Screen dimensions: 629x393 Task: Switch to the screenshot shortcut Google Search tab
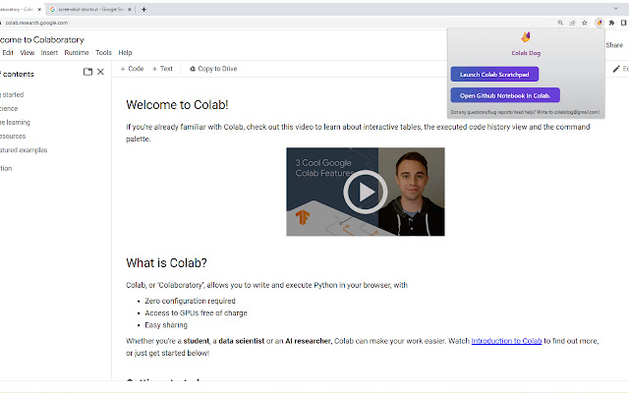click(x=90, y=9)
